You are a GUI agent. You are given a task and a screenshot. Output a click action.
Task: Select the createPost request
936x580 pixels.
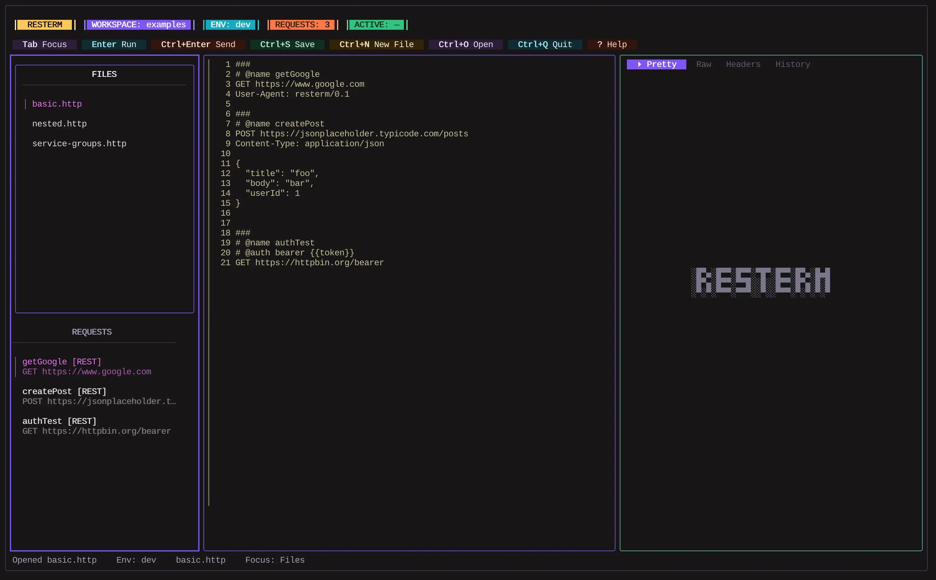click(64, 392)
